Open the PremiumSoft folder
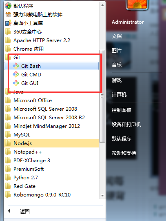This screenshot has width=166, height=221. click(x=51, y=169)
